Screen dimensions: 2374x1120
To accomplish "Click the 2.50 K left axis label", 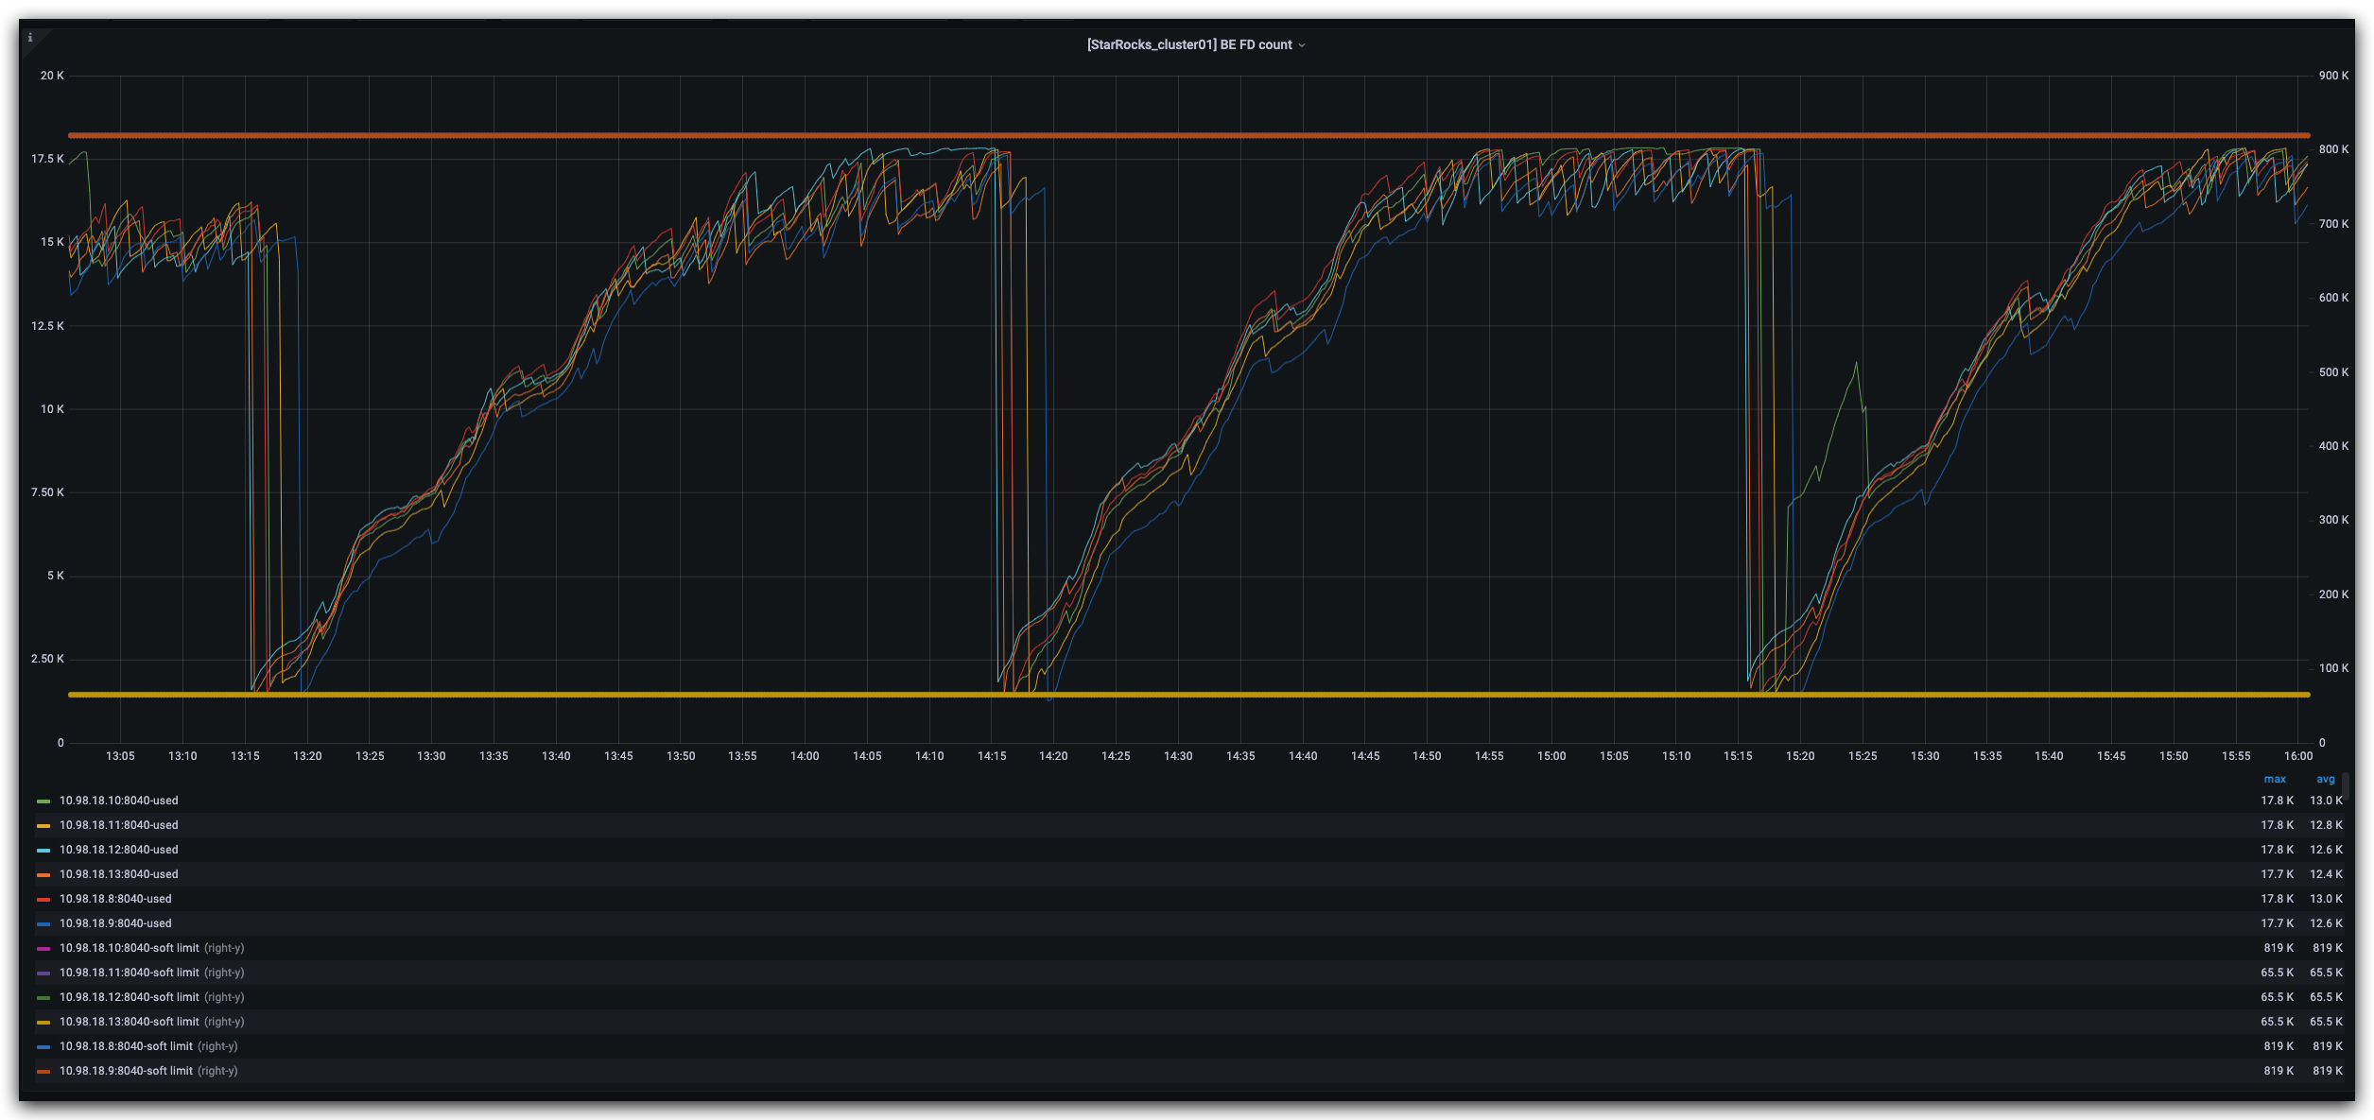I will pyautogui.click(x=47, y=659).
